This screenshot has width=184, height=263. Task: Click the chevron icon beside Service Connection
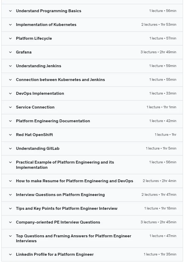10,107
